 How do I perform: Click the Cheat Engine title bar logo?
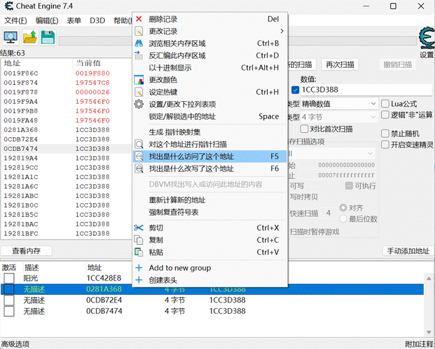[9, 6]
